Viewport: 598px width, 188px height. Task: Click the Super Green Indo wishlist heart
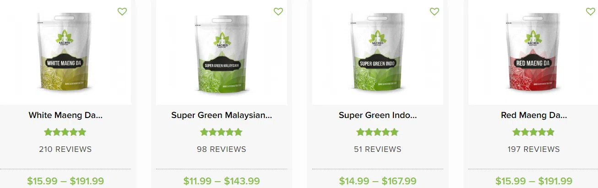click(x=434, y=11)
